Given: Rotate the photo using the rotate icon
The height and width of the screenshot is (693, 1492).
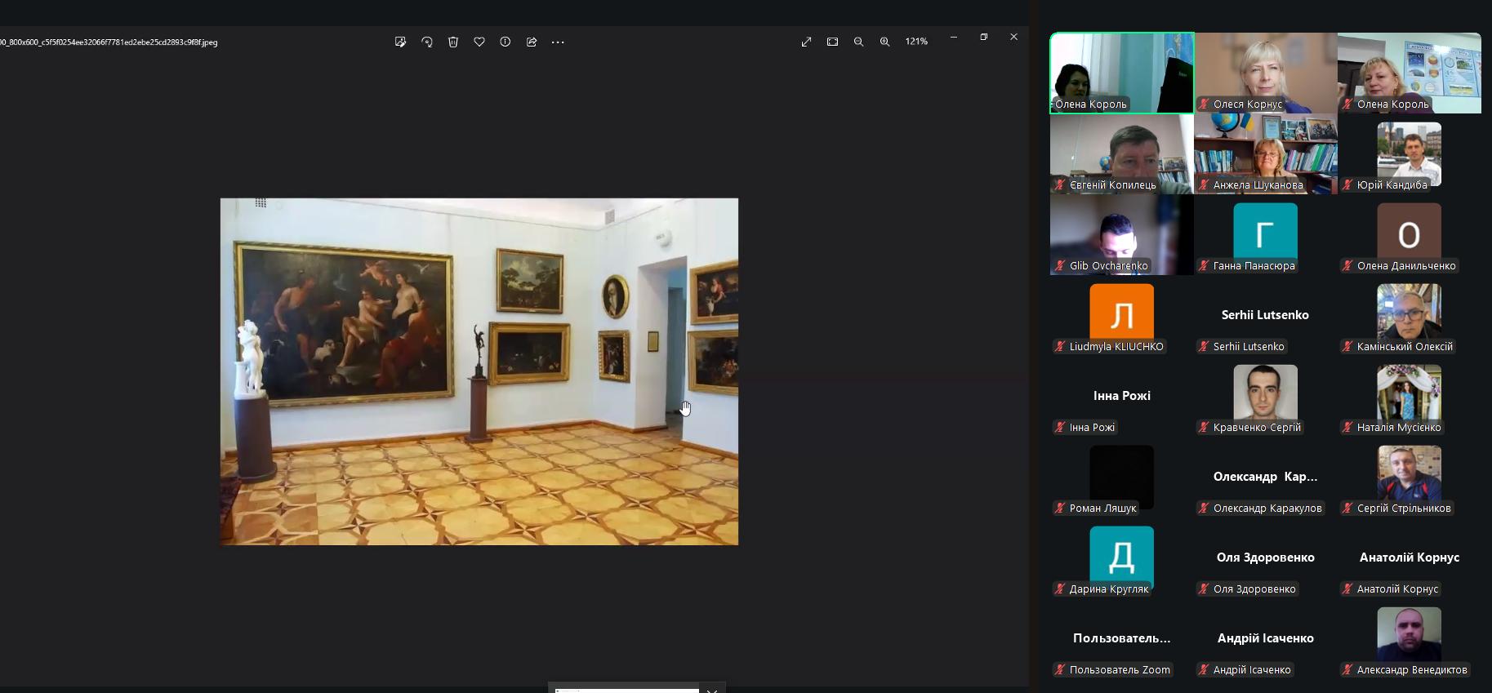Looking at the screenshot, I should pyautogui.click(x=427, y=42).
